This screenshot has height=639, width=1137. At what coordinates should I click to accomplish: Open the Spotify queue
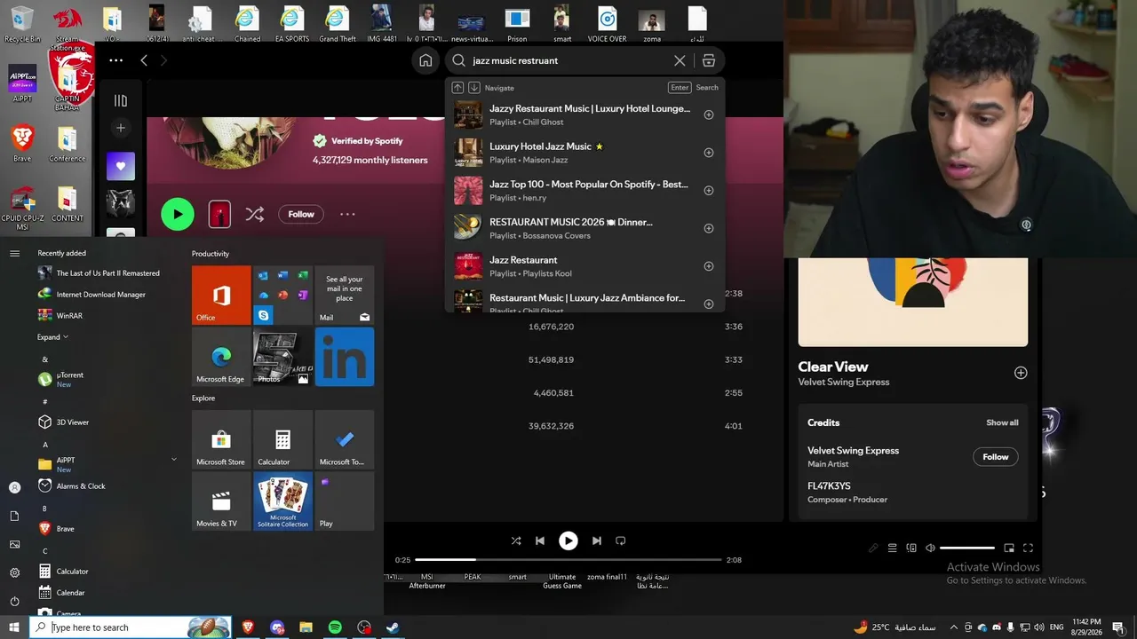point(893,548)
